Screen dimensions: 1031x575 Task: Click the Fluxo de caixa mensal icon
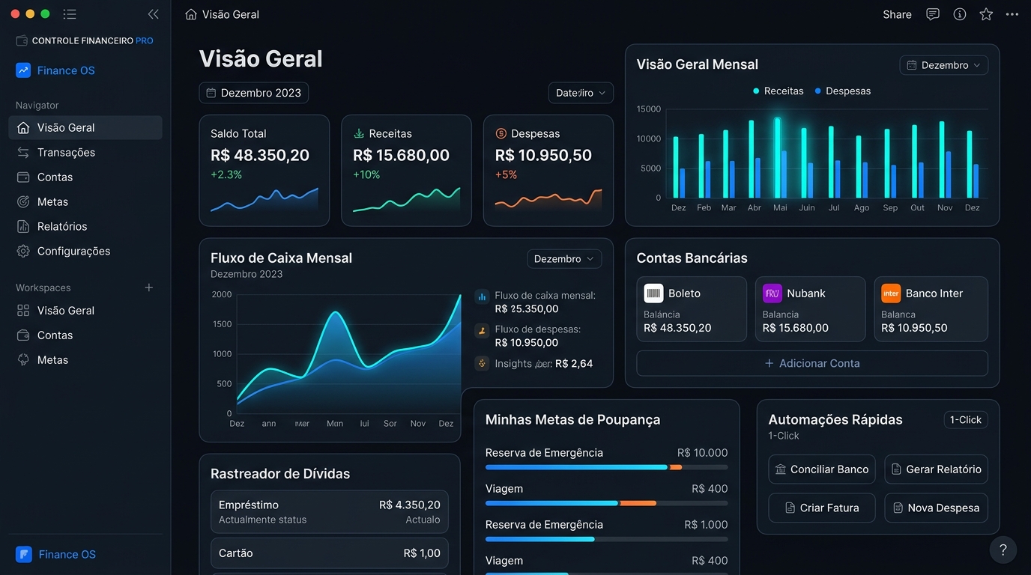[482, 296]
